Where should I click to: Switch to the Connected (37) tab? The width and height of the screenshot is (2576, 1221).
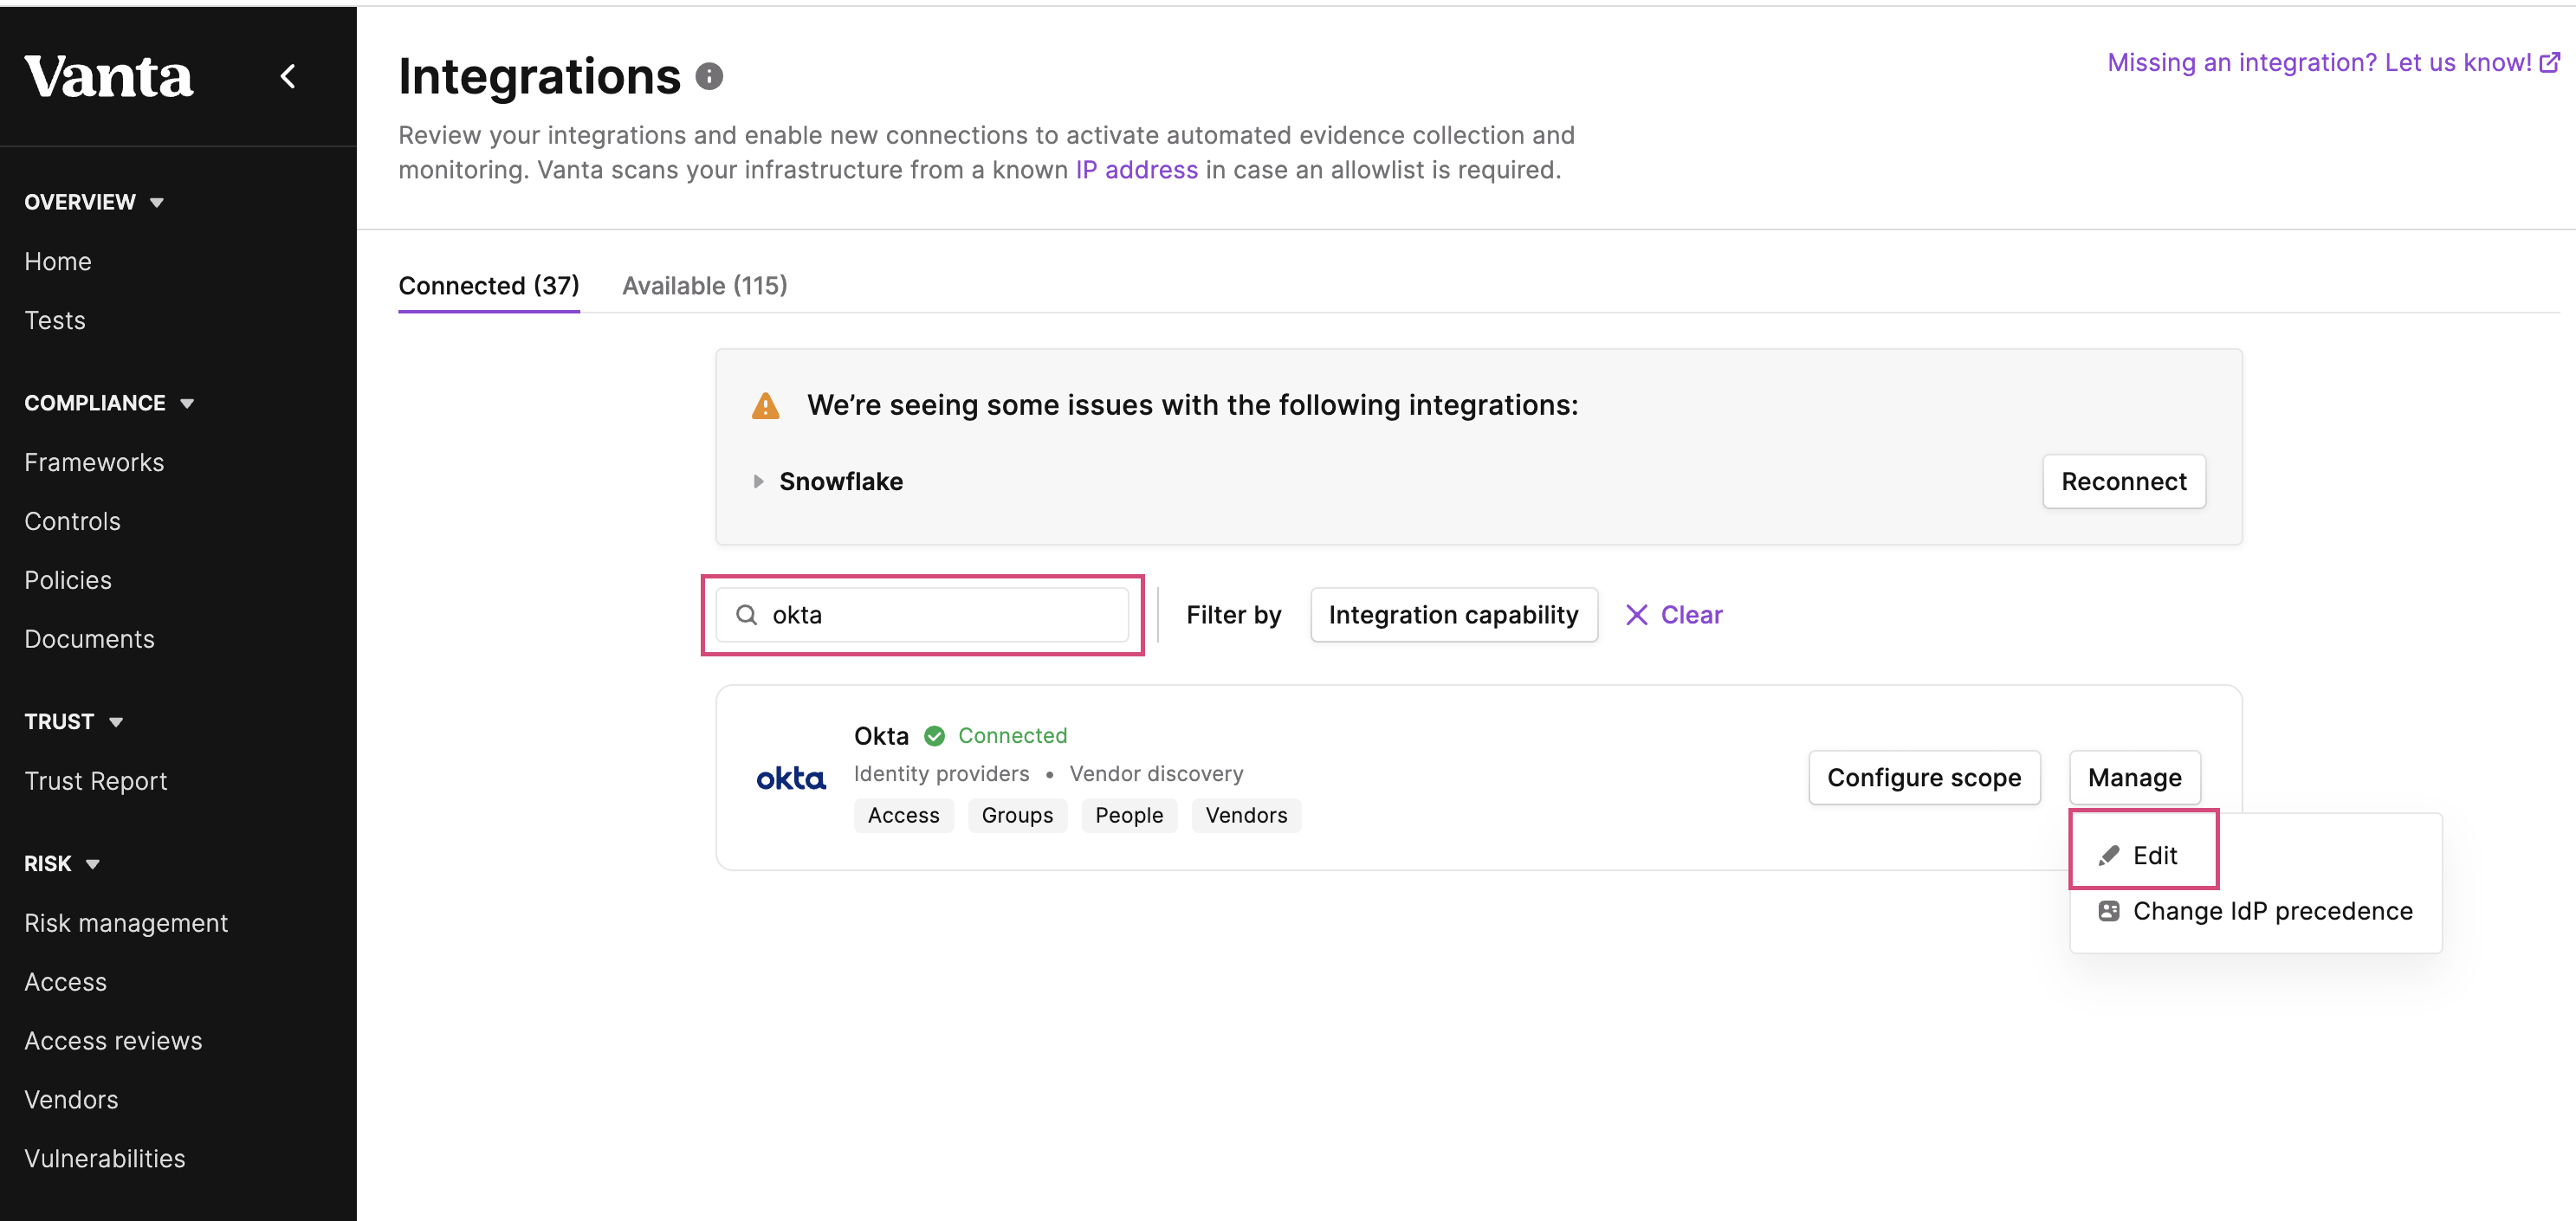[489, 286]
